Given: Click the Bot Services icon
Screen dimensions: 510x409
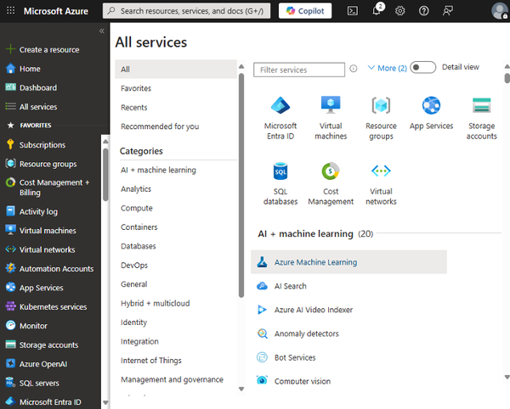Looking at the screenshot, I should [x=262, y=357].
